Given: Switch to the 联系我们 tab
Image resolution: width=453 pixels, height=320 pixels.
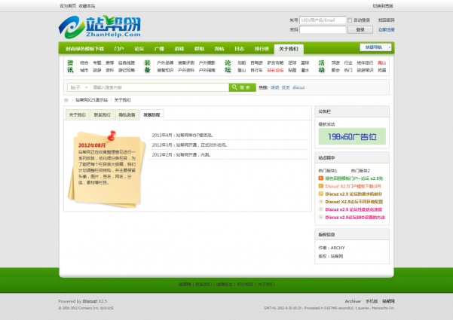Looking at the screenshot, I should (101, 115).
